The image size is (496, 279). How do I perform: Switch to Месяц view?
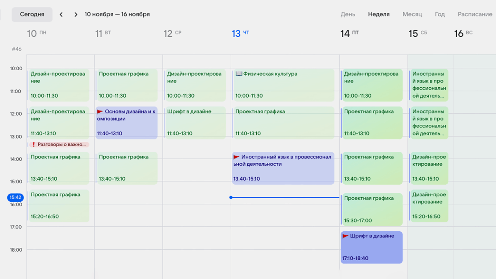[412, 14]
